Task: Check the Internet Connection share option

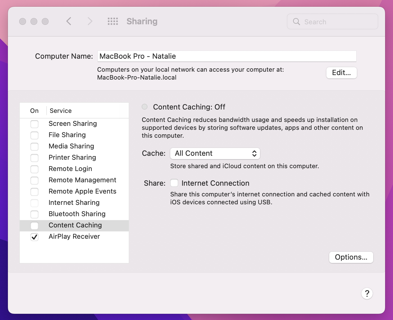Action: 174,183
